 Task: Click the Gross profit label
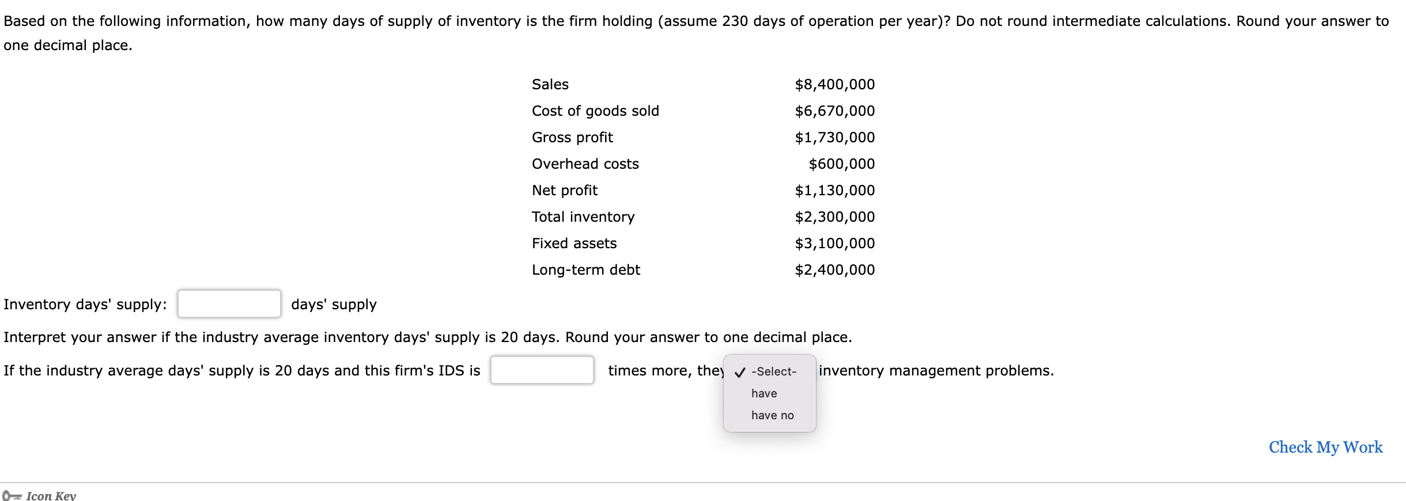click(572, 137)
